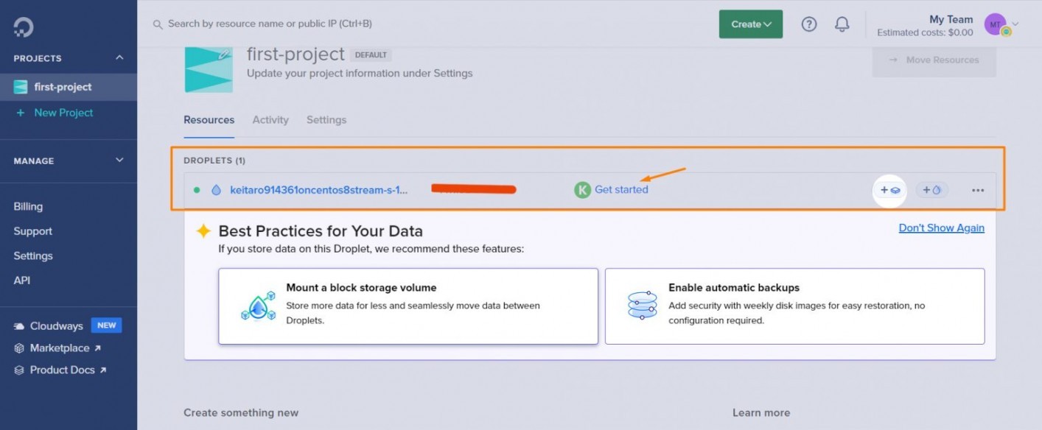Click the first-project teal thumbnail image
Screen dimensions: 1042x430
[x=209, y=69]
